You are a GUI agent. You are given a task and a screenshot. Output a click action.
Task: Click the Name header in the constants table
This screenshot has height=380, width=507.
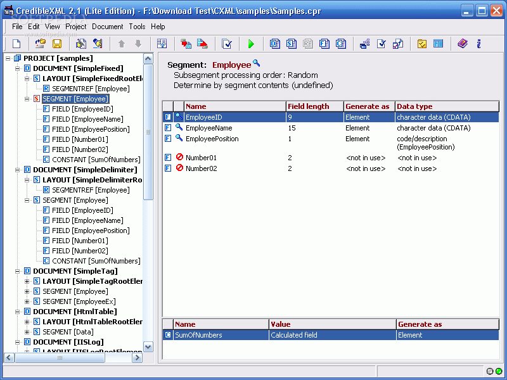click(x=221, y=324)
